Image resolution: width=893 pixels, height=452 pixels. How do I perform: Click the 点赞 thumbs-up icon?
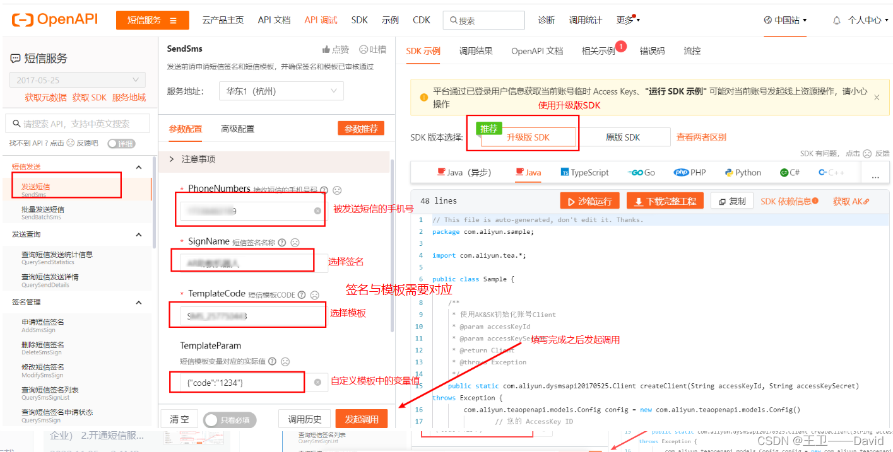click(x=326, y=49)
